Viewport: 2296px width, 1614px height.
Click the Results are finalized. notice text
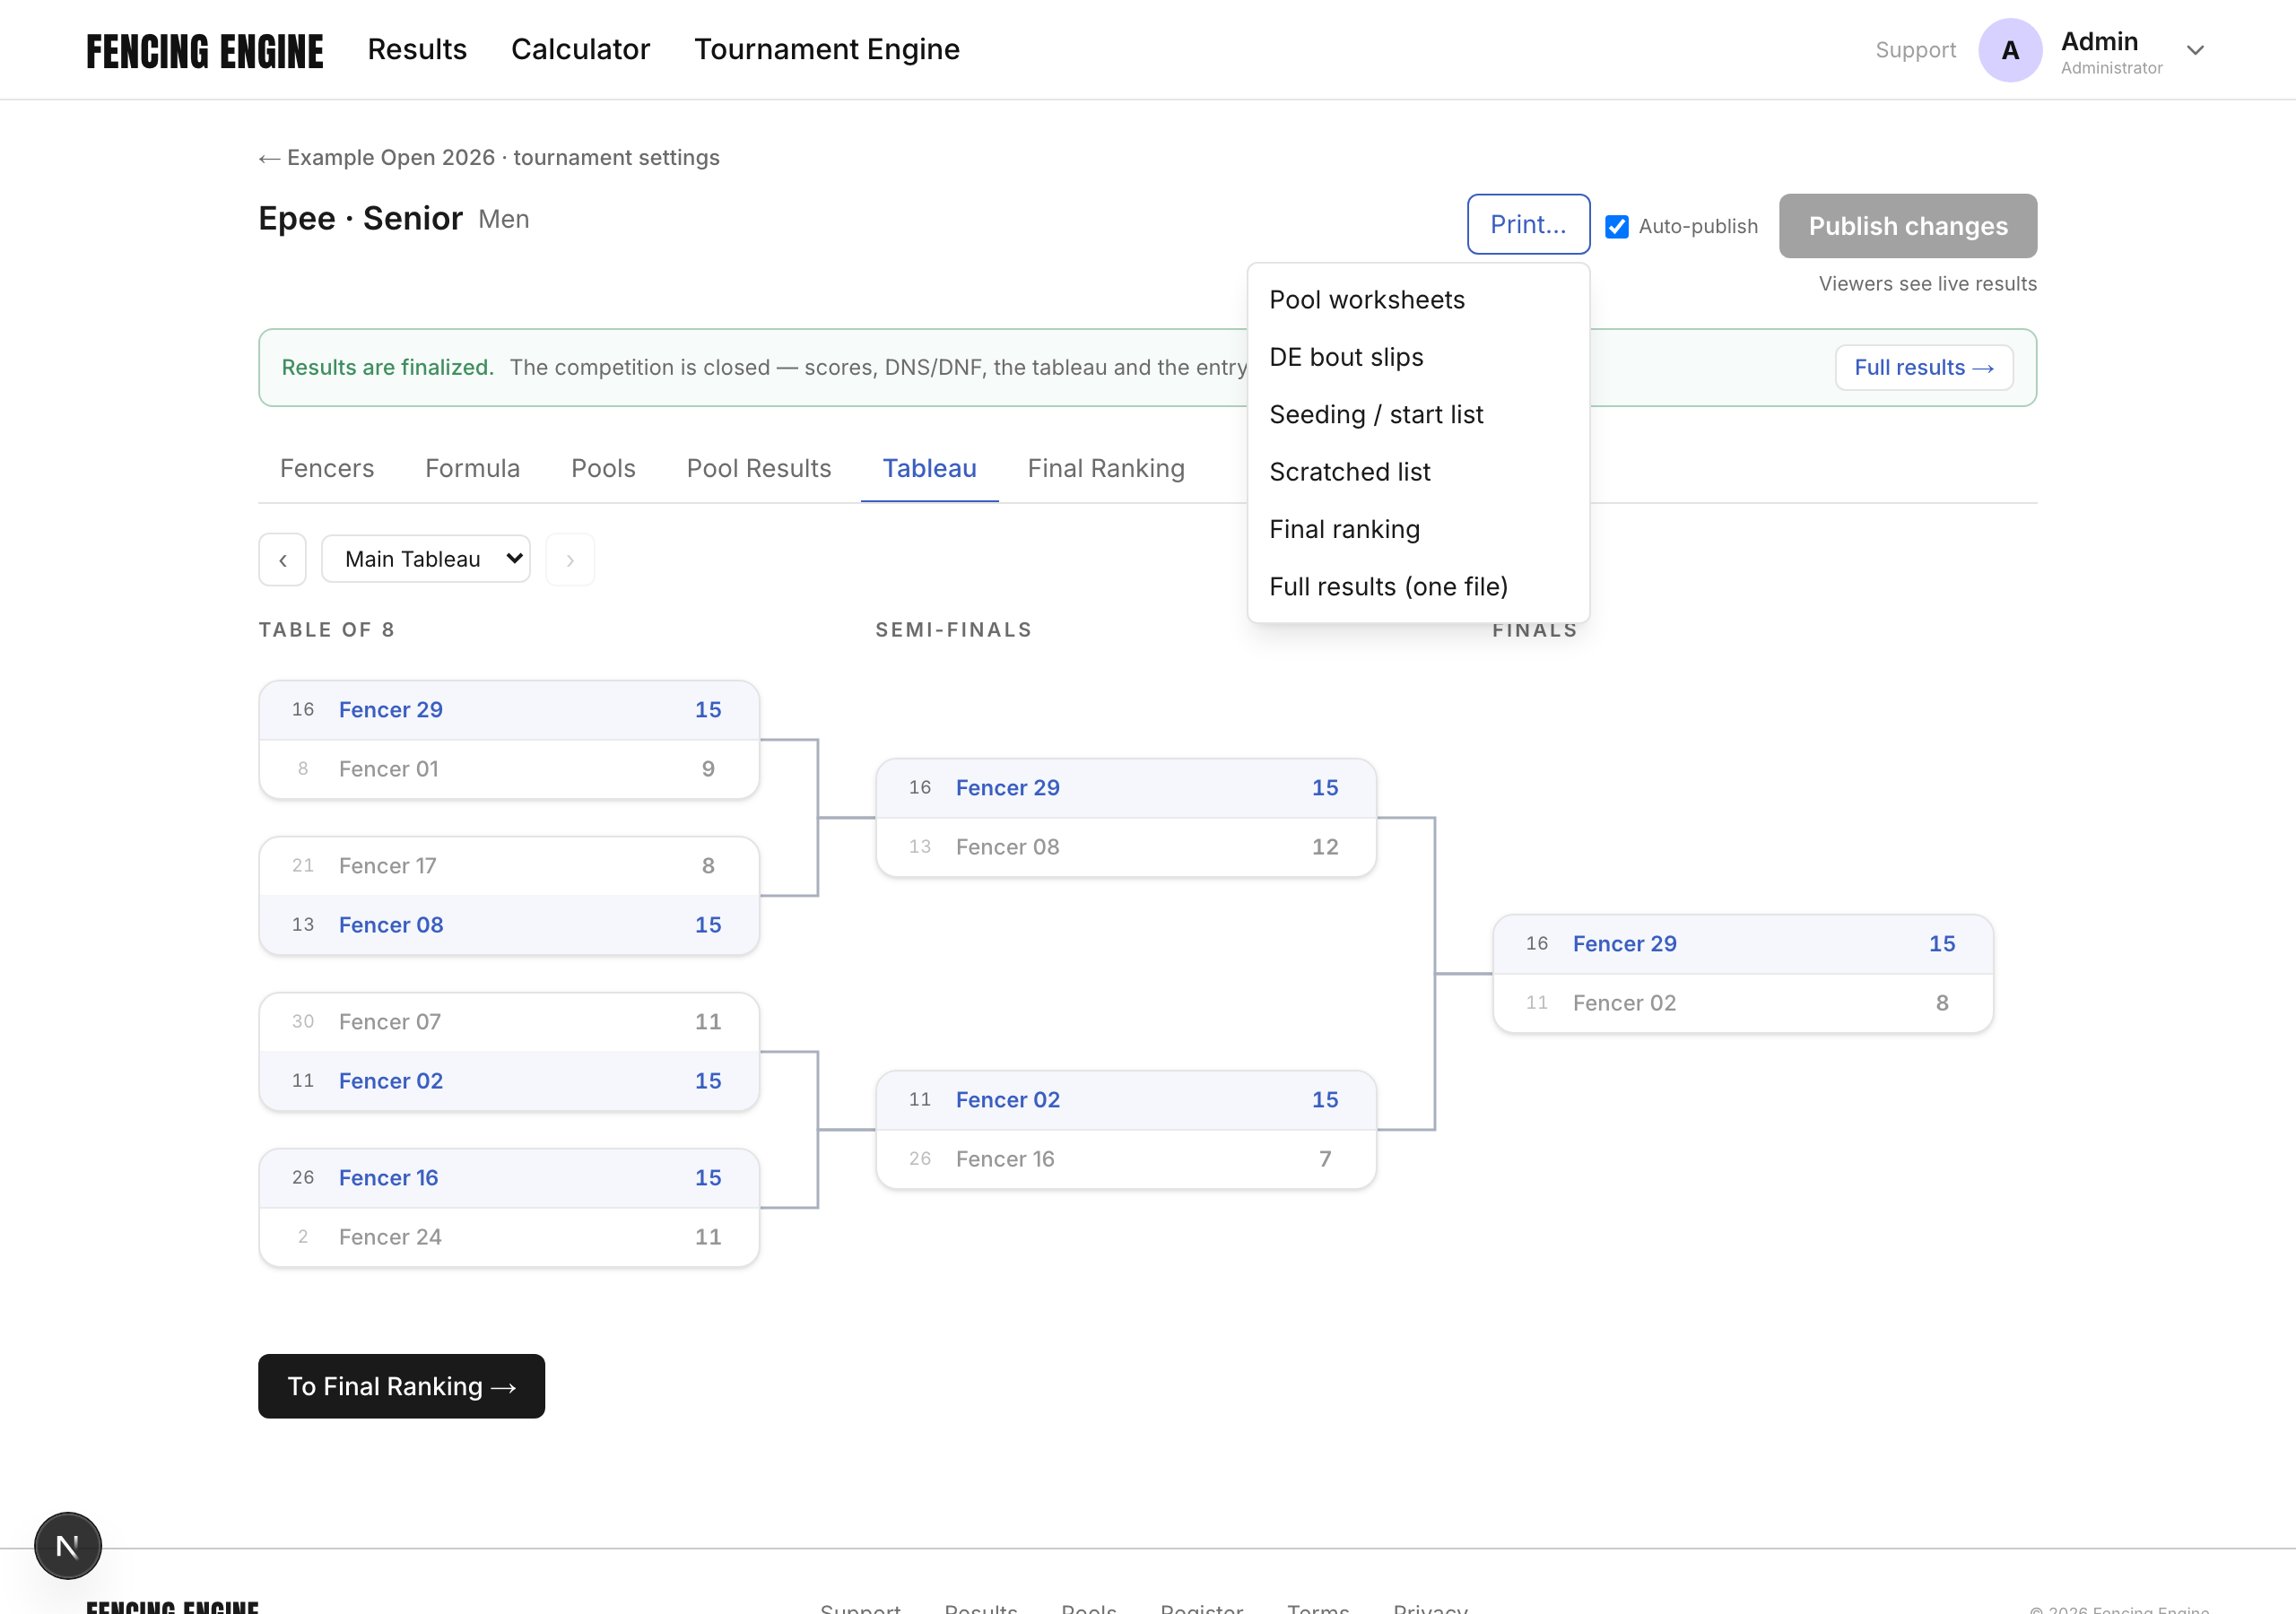click(x=388, y=367)
